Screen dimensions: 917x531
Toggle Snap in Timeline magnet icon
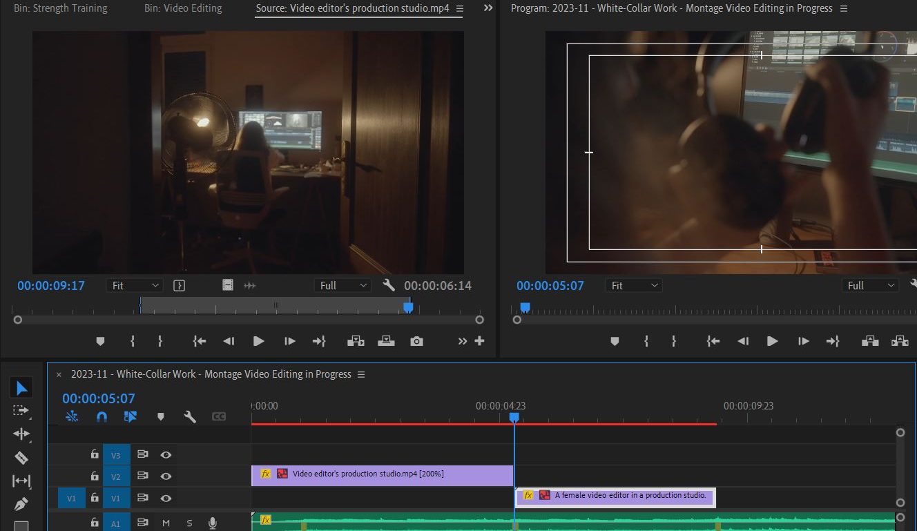tap(102, 416)
